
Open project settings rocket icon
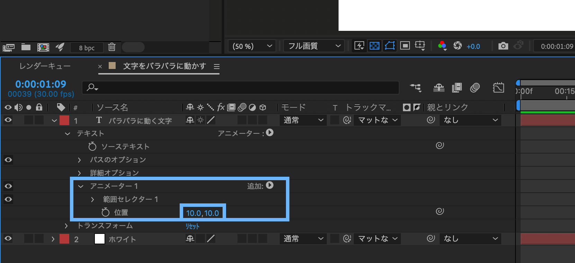(x=60, y=47)
